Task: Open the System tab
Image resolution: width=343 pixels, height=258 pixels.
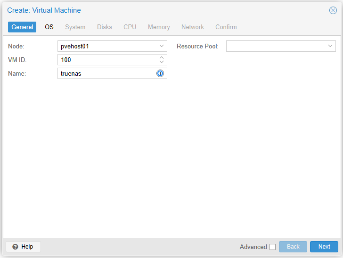Action: tap(75, 27)
